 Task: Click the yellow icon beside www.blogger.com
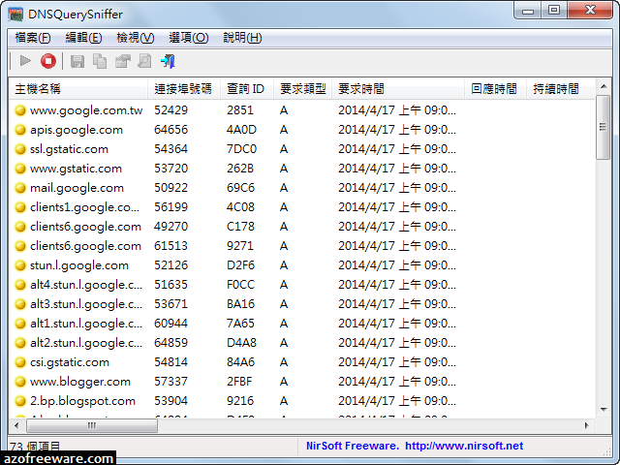[x=20, y=382]
